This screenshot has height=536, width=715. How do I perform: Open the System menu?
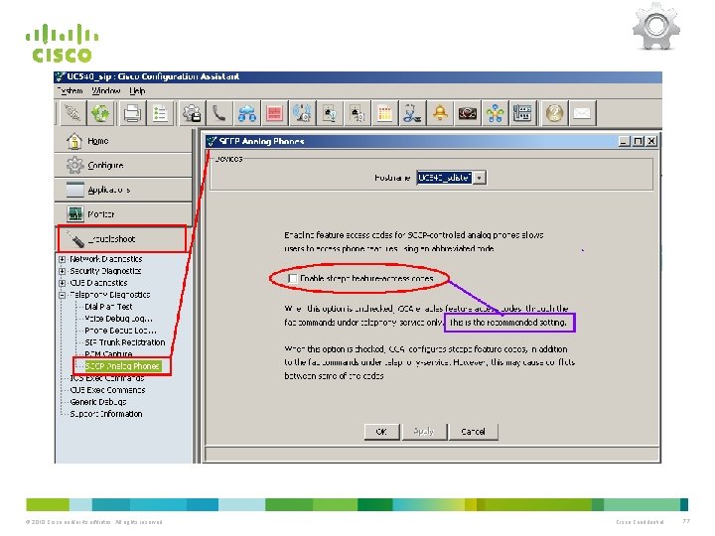tap(70, 90)
